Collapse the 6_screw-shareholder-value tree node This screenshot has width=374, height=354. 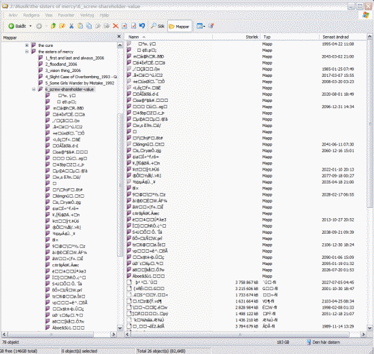(x=33, y=90)
